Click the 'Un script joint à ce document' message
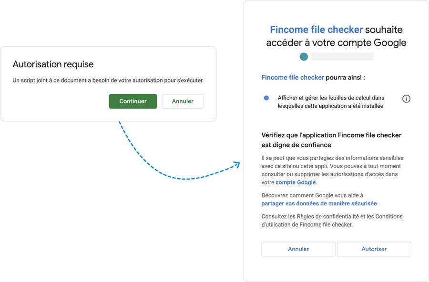Screen dimensions: 429x282 pos(108,81)
